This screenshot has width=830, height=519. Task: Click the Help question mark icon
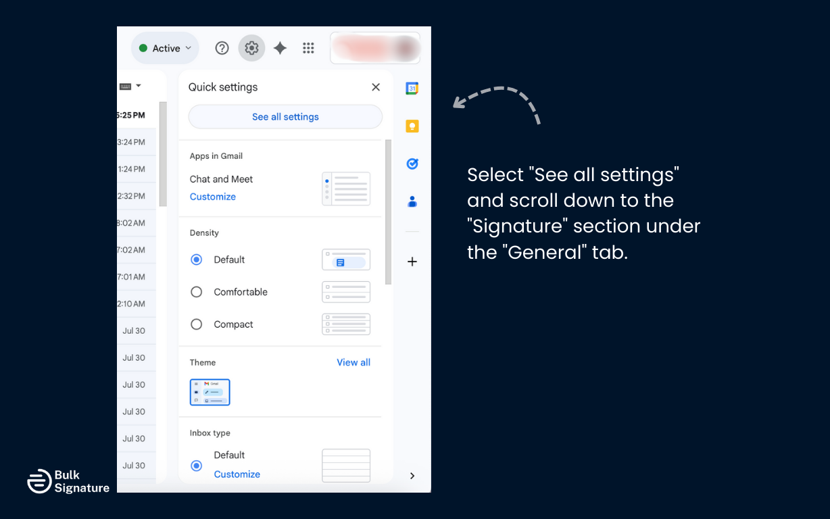pos(222,48)
